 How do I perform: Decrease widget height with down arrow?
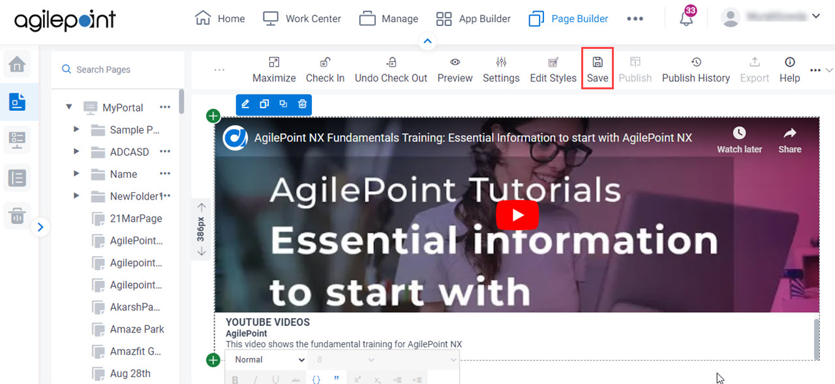point(201,251)
